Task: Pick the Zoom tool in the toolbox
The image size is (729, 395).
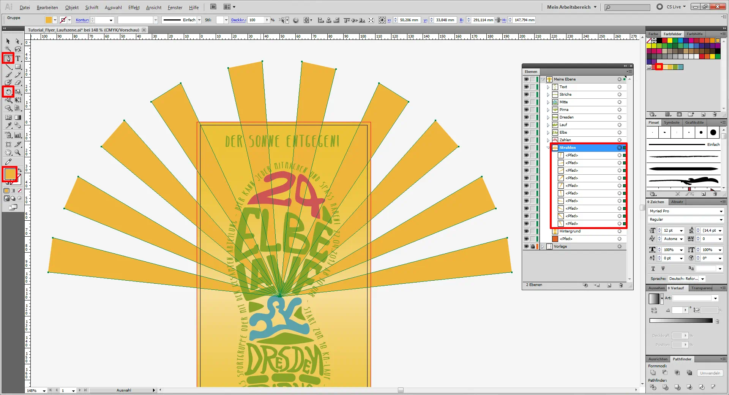Action: coord(18,153)
